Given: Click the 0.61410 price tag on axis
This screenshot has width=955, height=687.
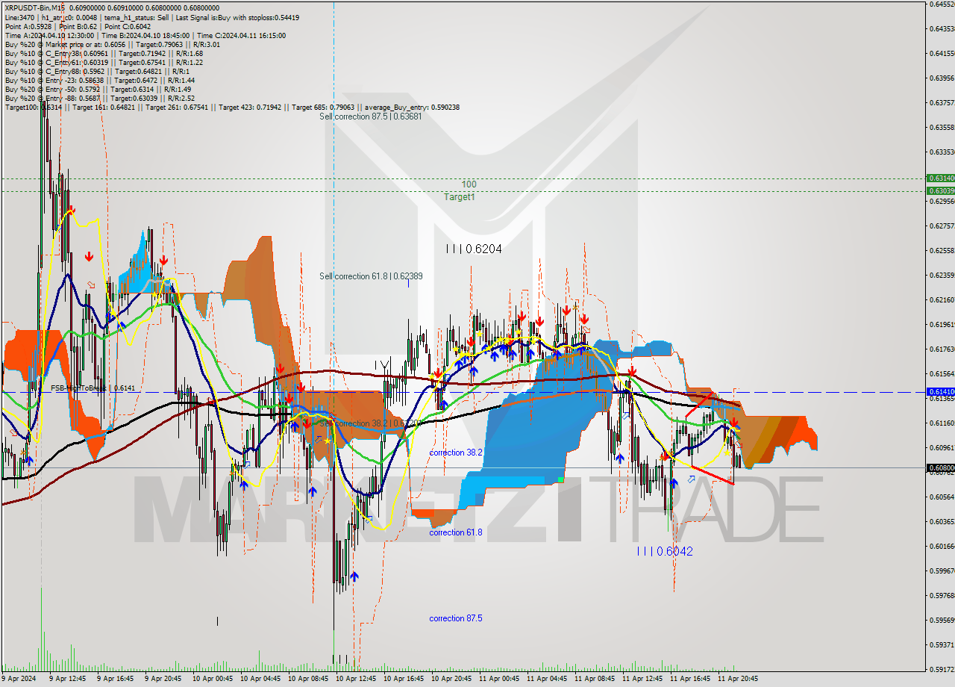Looking at the screenshot, I should tap(939, 391).
